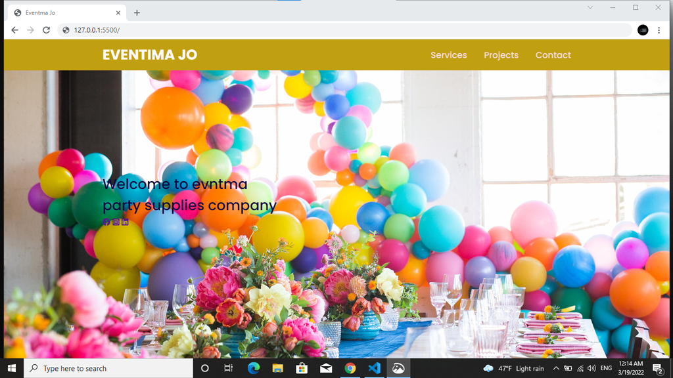Go back in browser history
The height and width of the screenshot is (378, 673).
(x=14, y=30)
